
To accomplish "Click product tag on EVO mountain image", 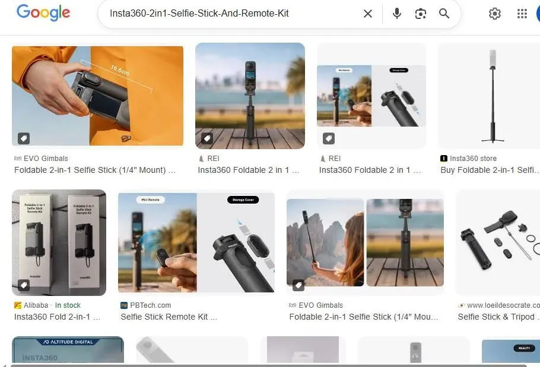I will pyautogui.click(x=298, y=285).
